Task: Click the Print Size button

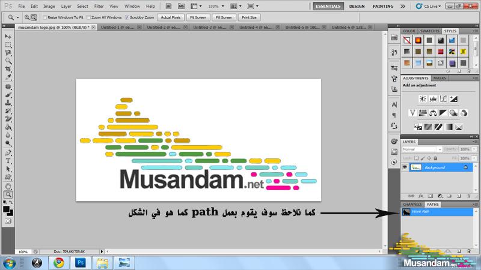Action: click(x=249, y=17)
